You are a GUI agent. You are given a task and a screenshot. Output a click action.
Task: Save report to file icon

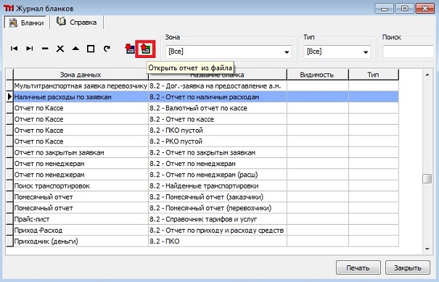click(129, 49)
